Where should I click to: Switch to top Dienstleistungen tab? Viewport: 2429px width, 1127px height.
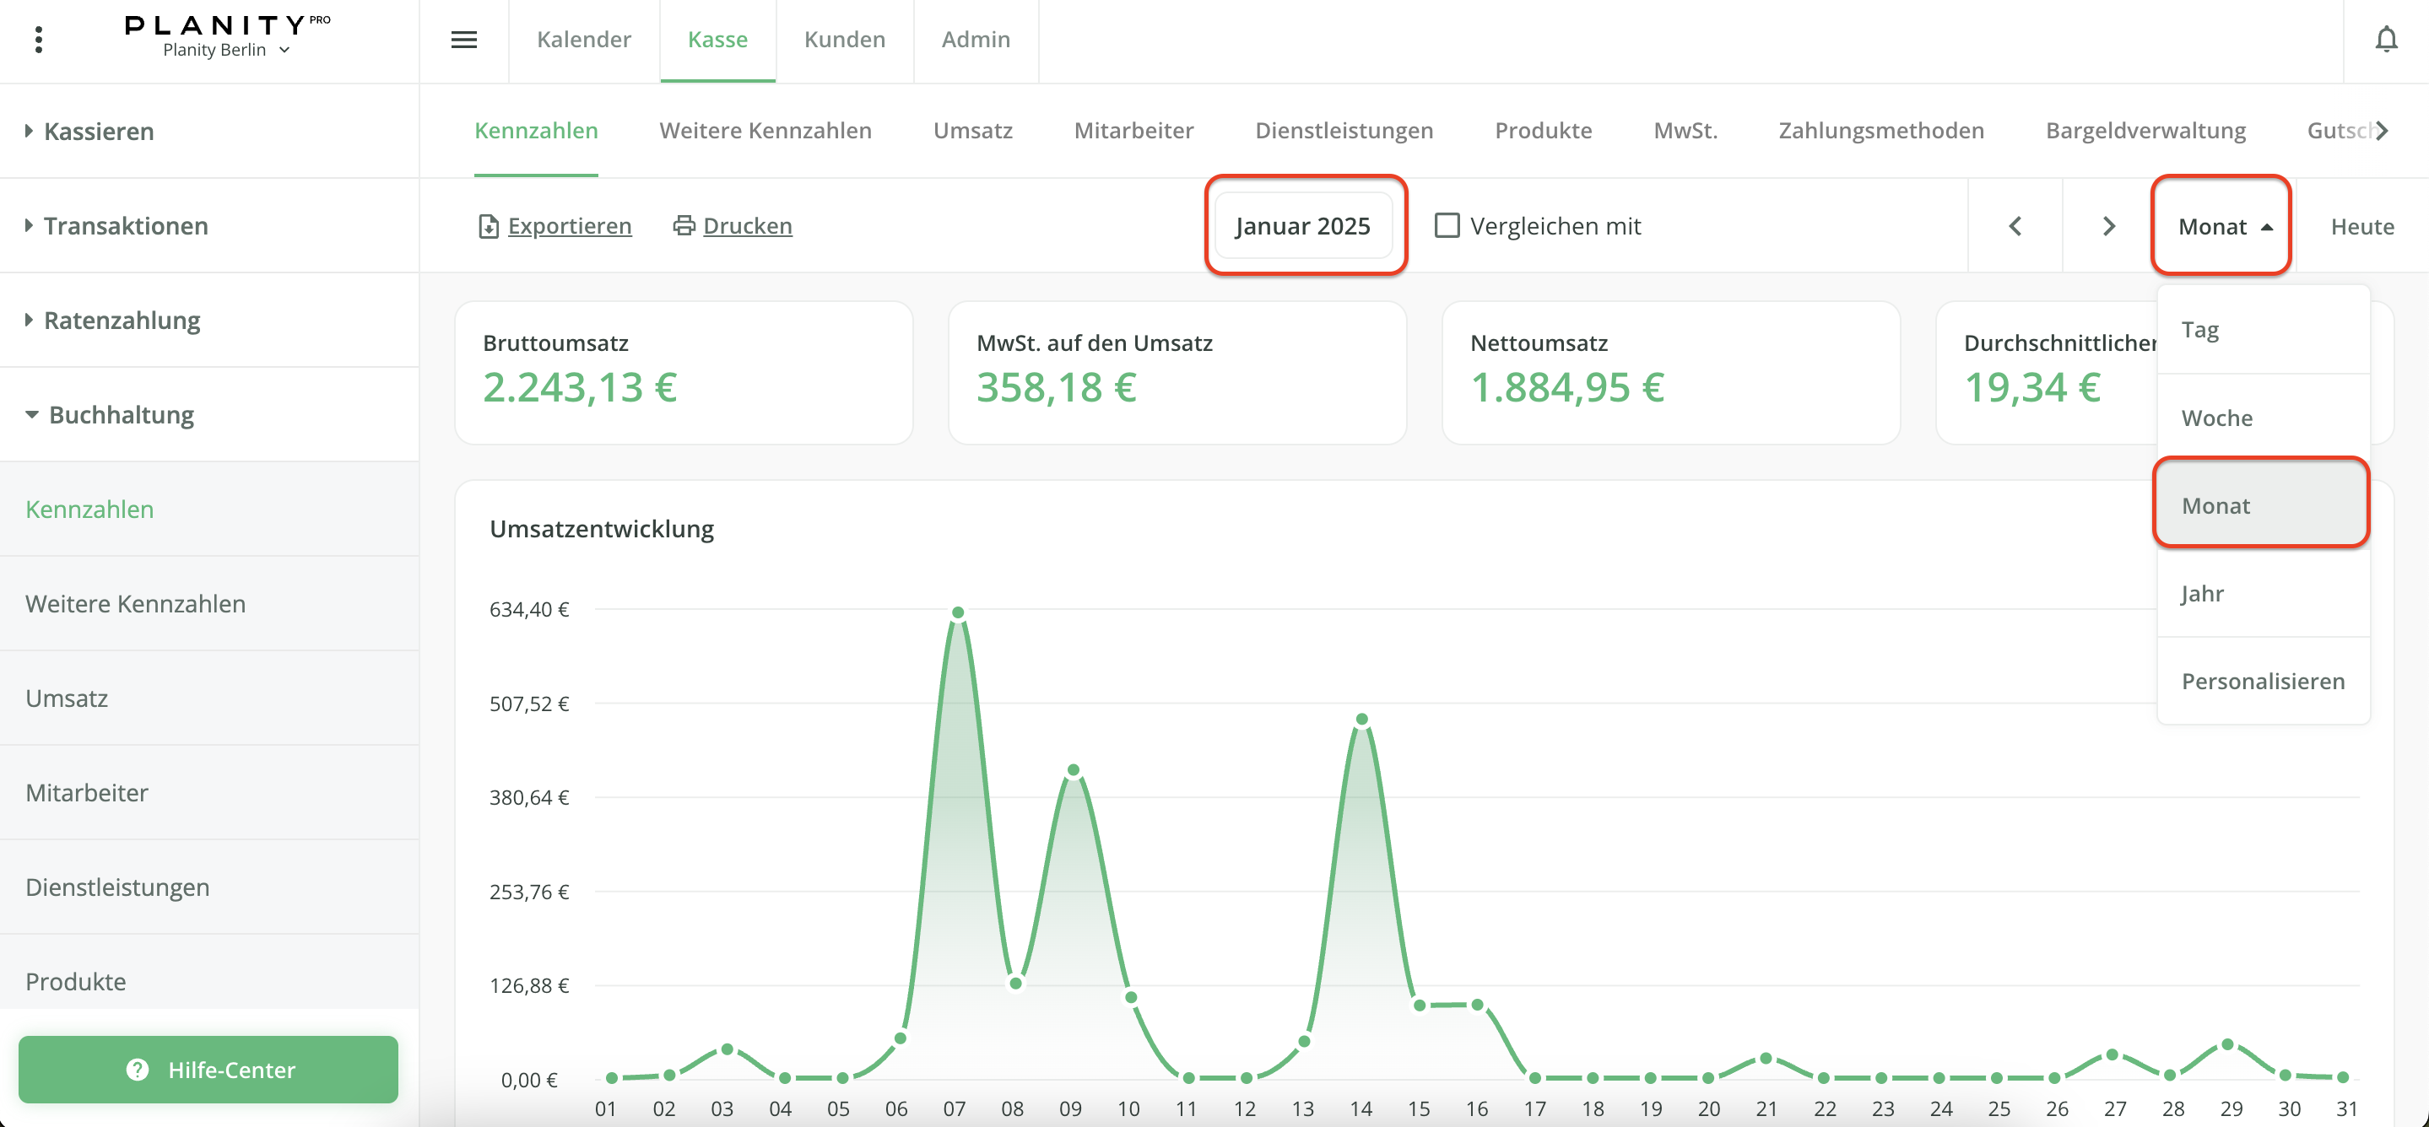pos(1344,131)
